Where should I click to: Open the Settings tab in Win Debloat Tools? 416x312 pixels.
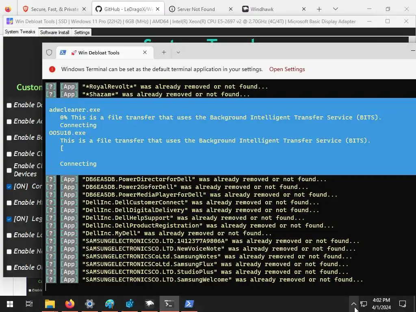point(82,32)
